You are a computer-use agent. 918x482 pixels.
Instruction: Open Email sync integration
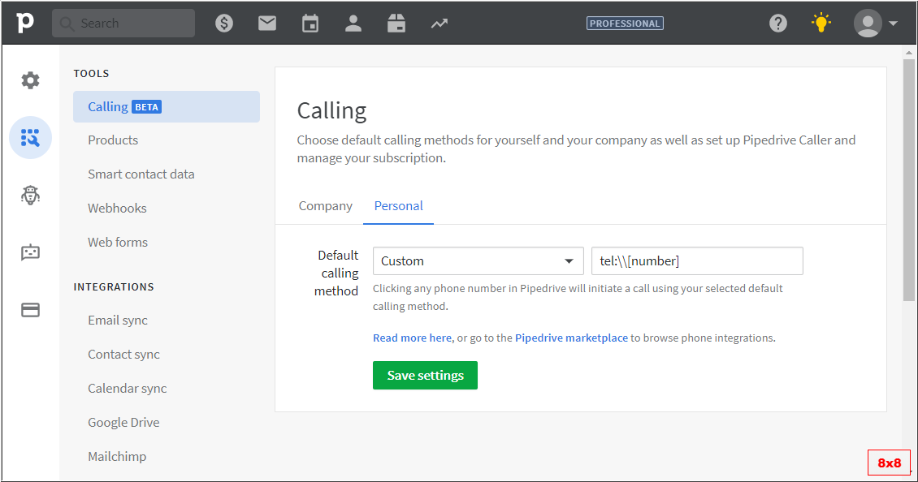tap(118, 321)
